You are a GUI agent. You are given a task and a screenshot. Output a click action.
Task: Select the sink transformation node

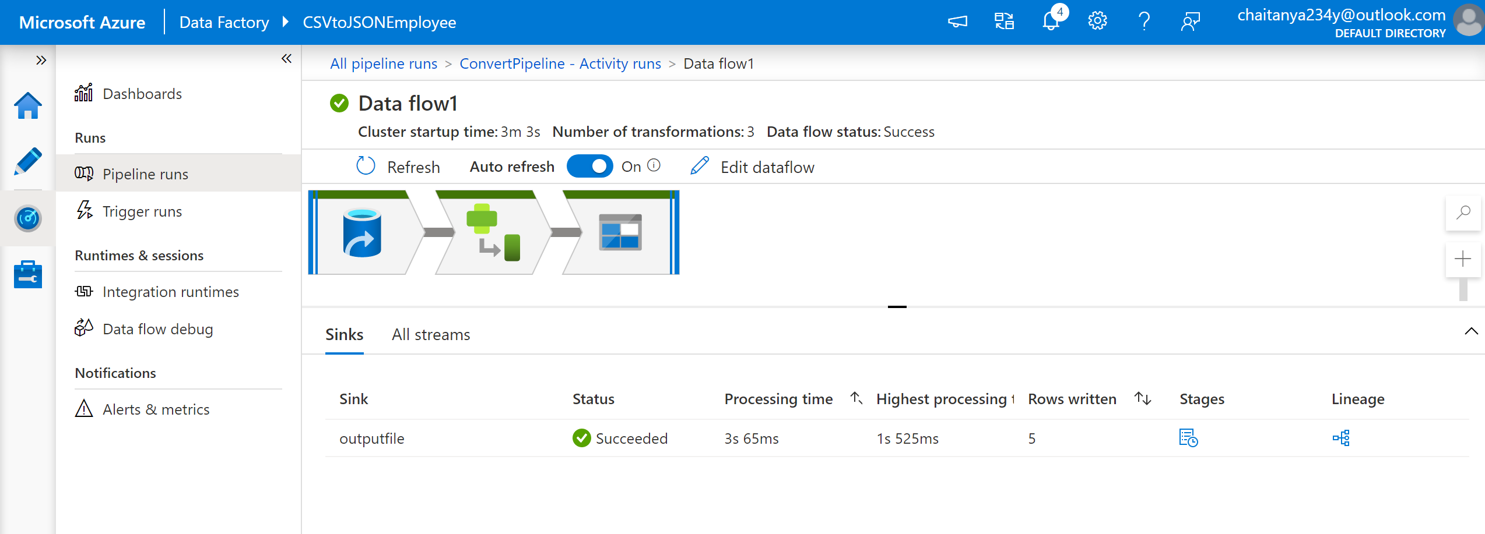click(621, 232)
